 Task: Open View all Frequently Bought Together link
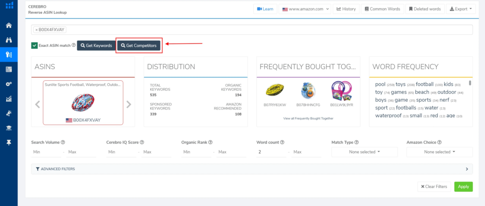point(308,119)
